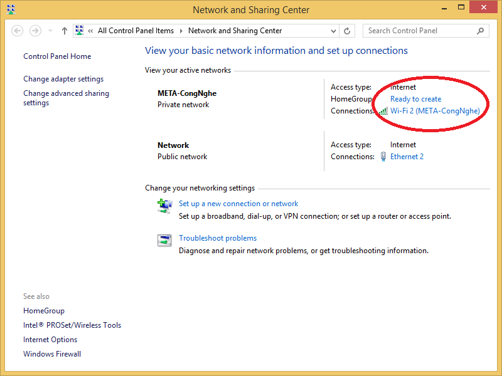
Task: Click the magnifier icon in the search box
Action: [x=480, y=31]
